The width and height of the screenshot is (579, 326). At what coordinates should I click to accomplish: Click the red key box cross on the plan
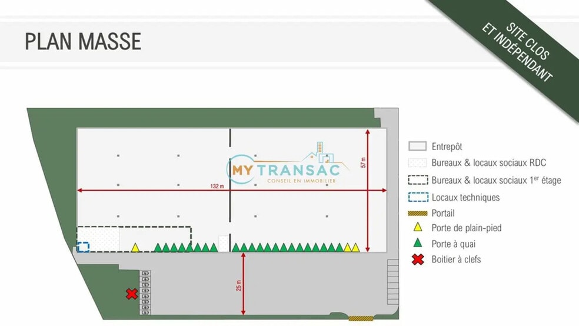pos(132,294)
